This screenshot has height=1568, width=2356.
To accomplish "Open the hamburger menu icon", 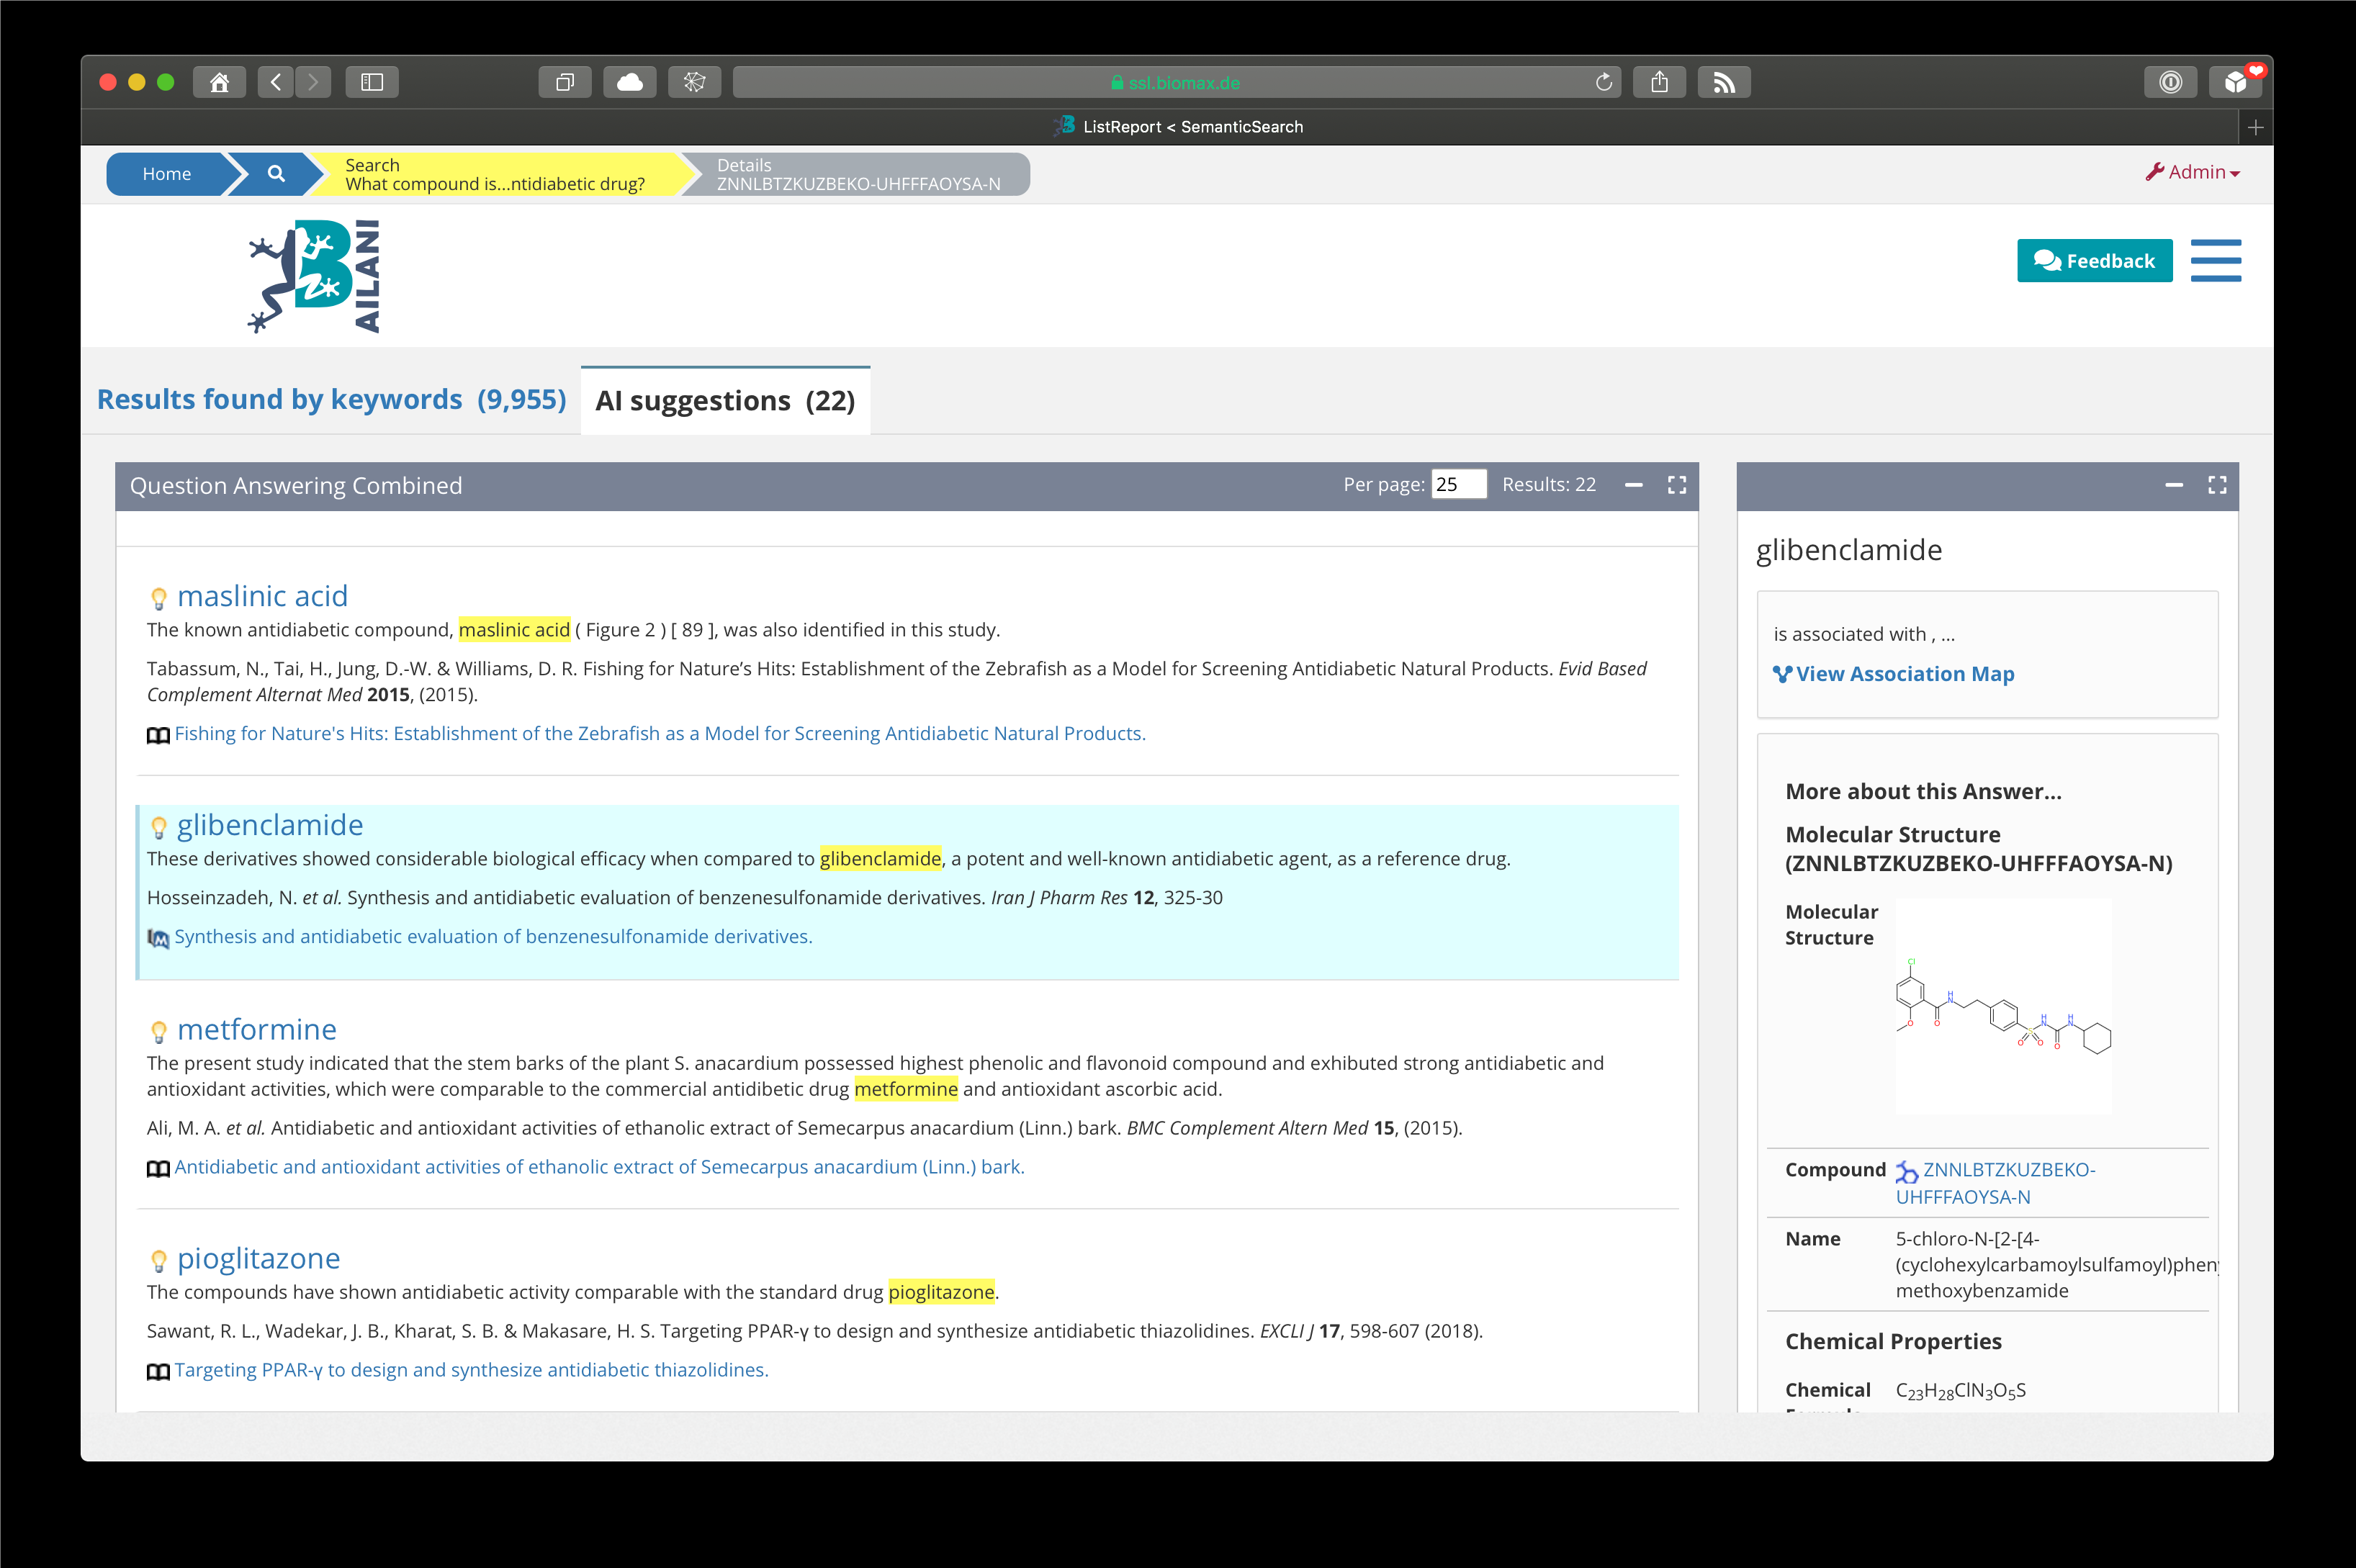I will click(x=2216, y=261).
